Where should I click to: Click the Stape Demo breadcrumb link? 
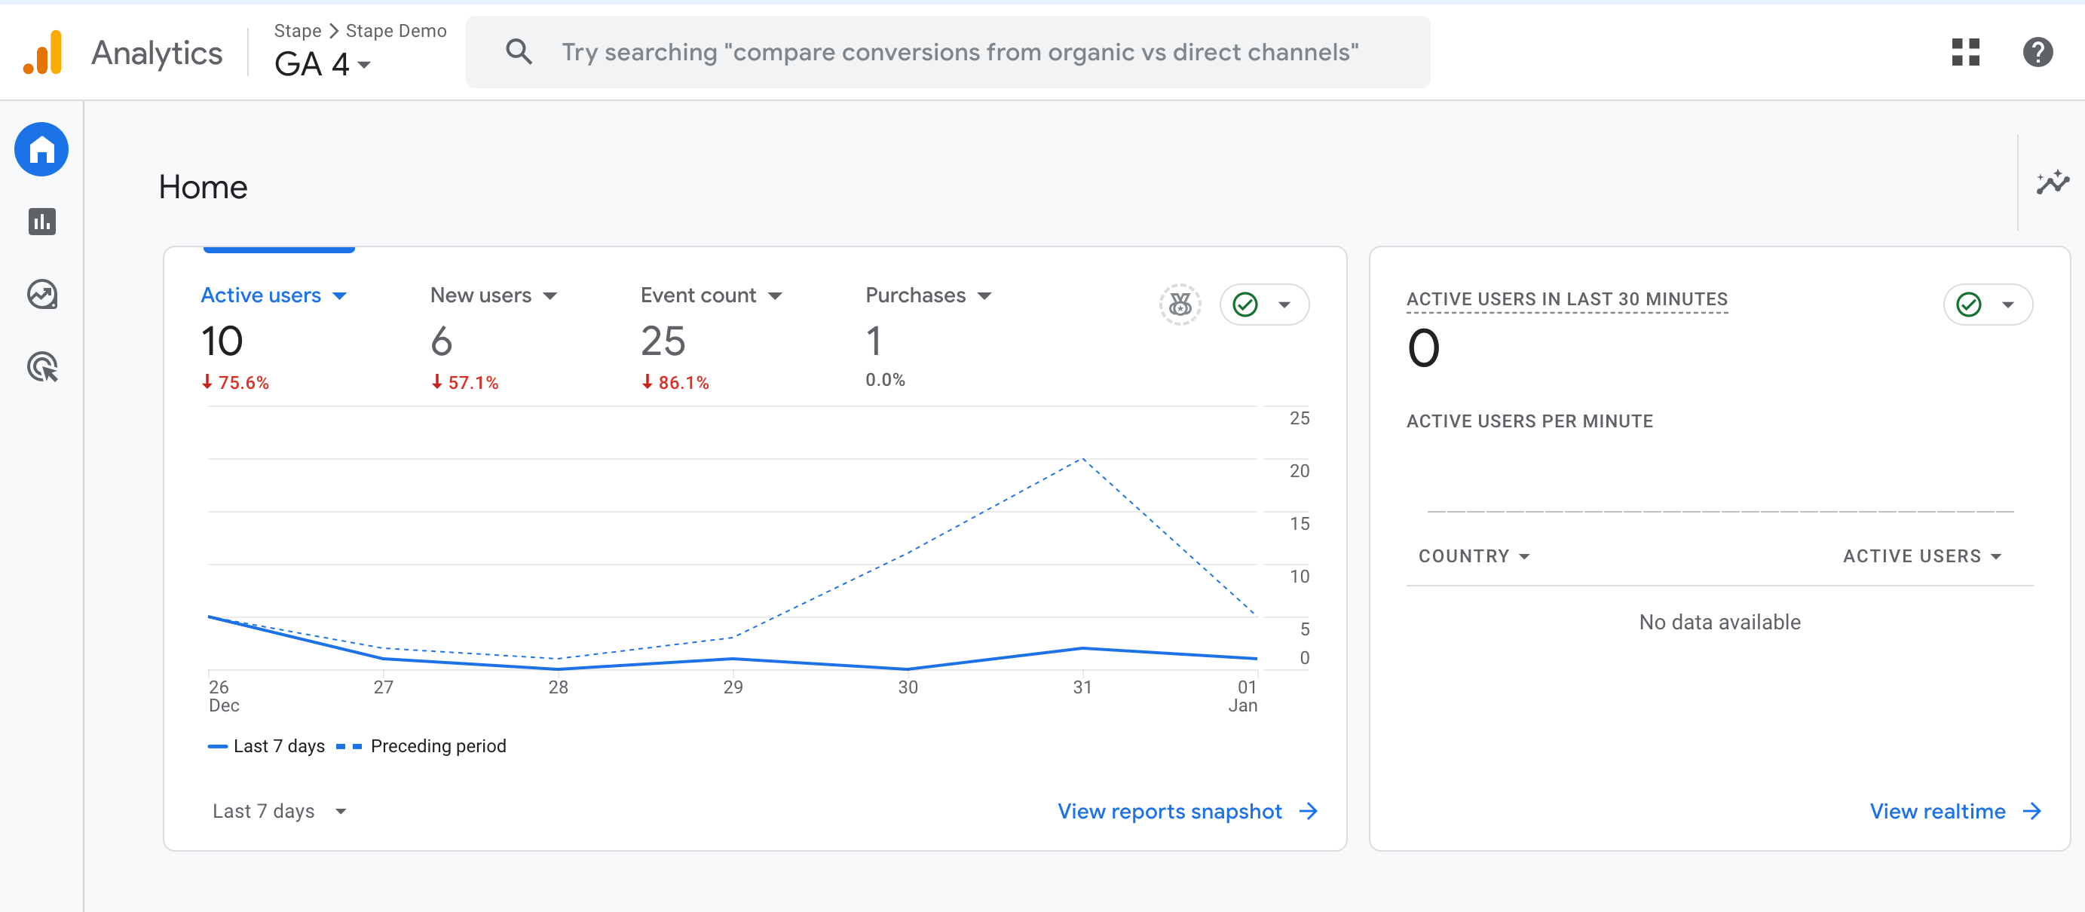[396, 31]
